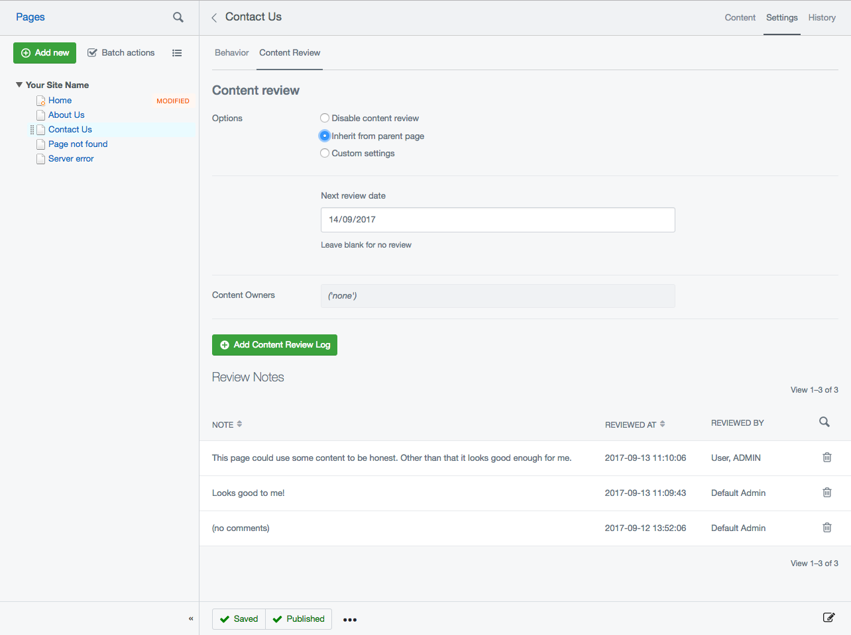Switch to the History tab
This screenshot has height=635, width=851.
point(822,18)
